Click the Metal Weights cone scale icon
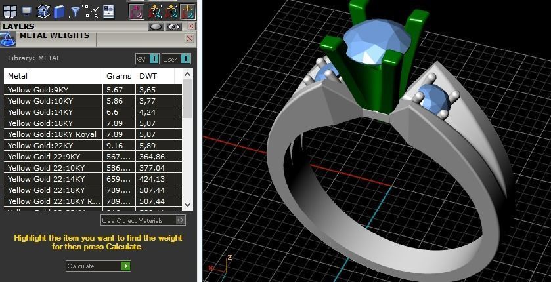The width and height of the screenshot is (551, 282). pyautogui.click(x=7, y=39)
